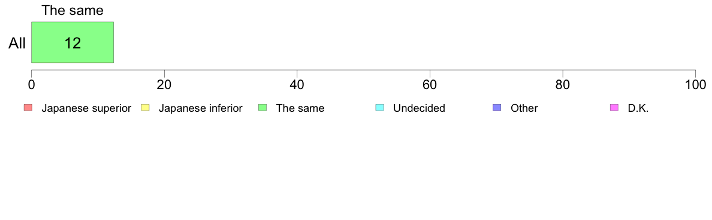Click the green The same legend swatch
This screenshot has height=220, width=712.
coord(263,108)
